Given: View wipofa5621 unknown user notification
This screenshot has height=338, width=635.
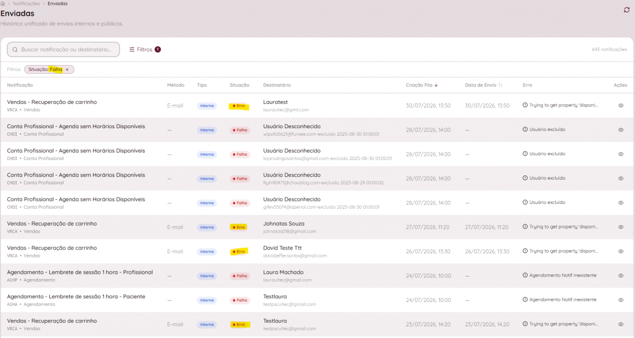Looking at the screenshot, I should point(621,130).
